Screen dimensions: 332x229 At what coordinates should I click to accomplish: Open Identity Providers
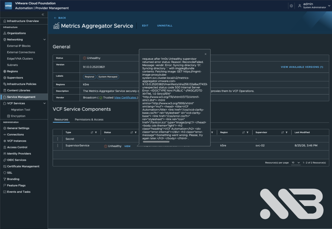19,153
